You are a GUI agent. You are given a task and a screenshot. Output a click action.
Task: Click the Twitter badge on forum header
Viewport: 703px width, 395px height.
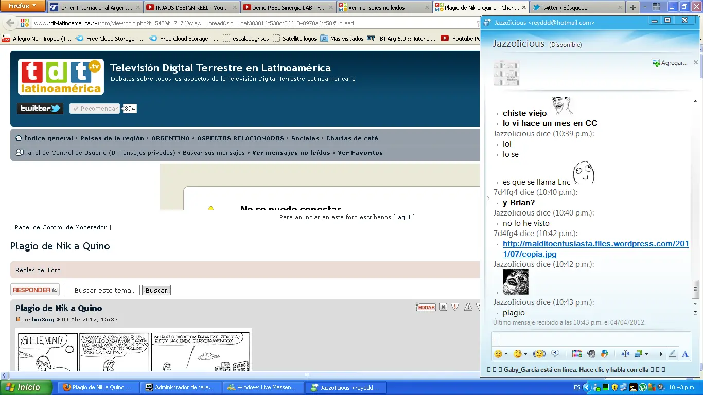point(40,109)
